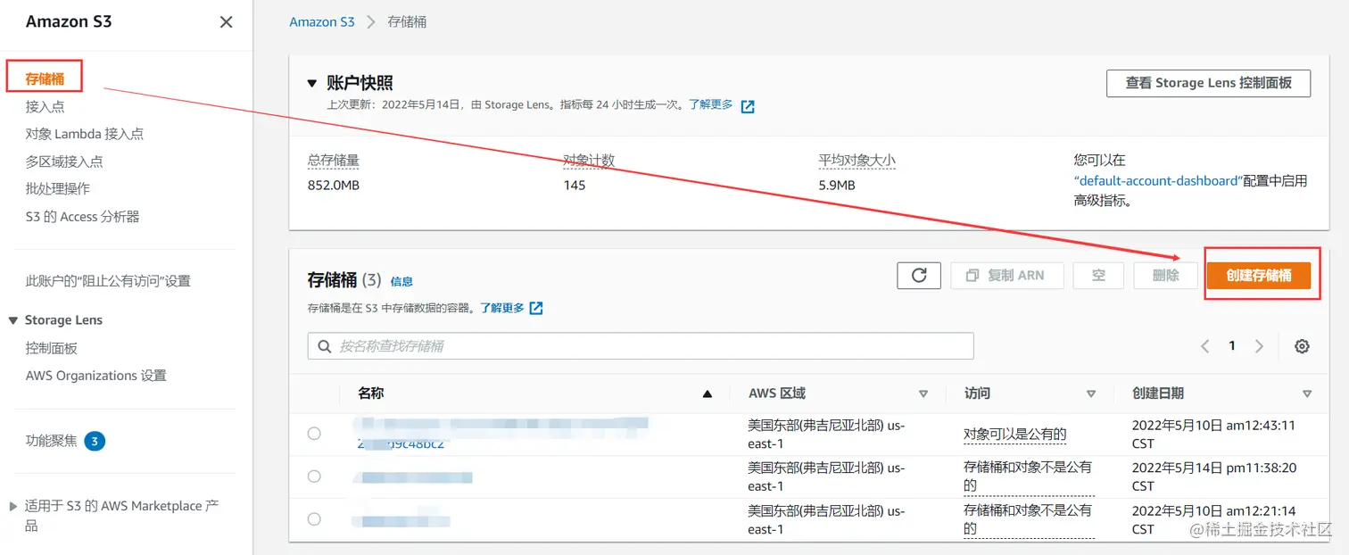Open bucket table preferences gear

click(1302, 346)
